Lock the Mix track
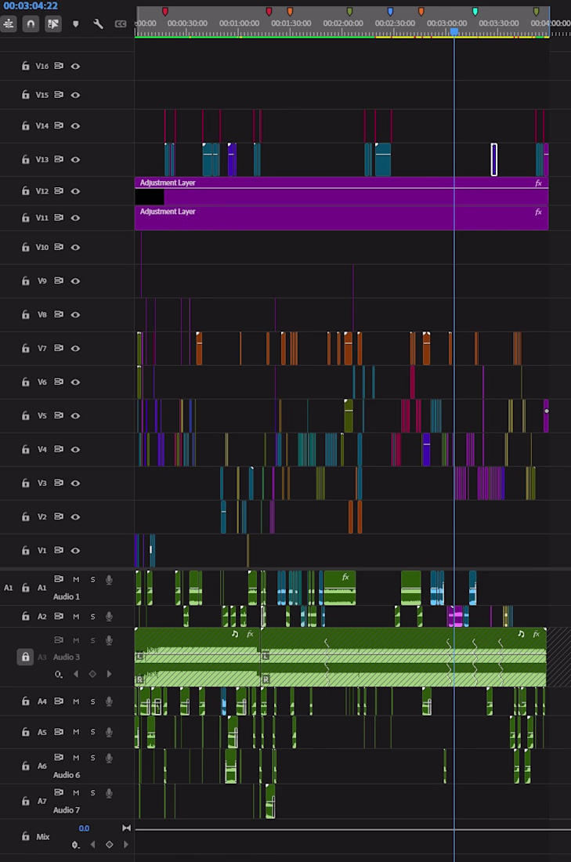 (25, 836)
